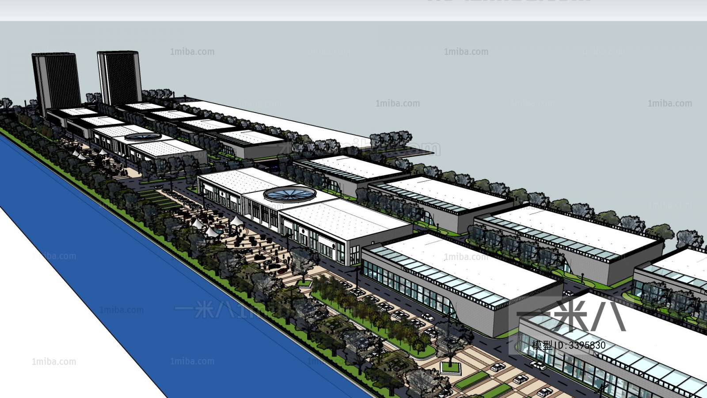
Task: Click the right dark high-rise tower
Action: point(120,78)
